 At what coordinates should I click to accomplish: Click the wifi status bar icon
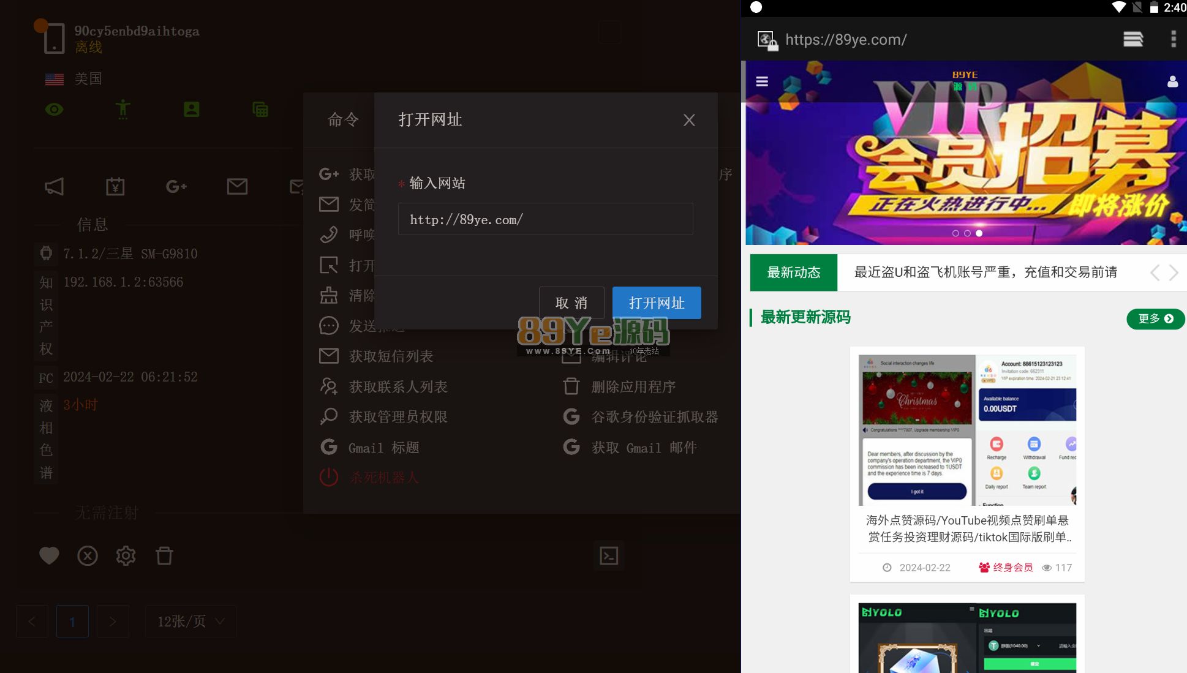coord(1119,7)
